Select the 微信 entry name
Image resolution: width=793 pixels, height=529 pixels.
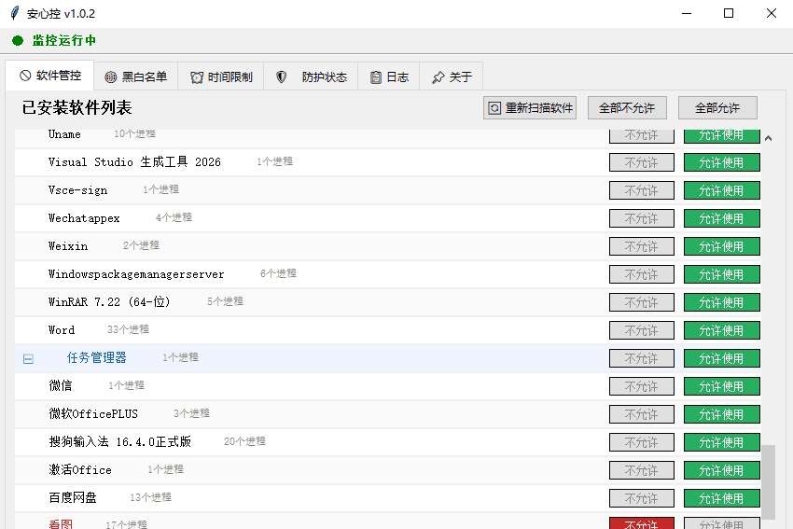[x=61, y=385]
